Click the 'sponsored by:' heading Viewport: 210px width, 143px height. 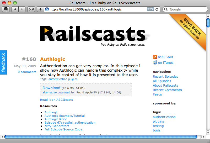(x=164, y=103)
